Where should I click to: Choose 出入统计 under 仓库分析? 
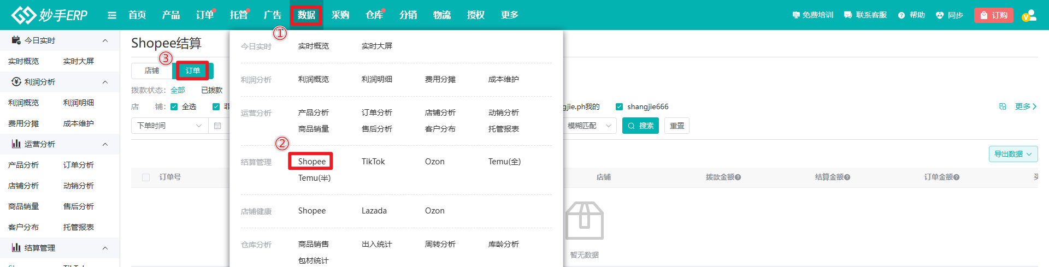377,245
